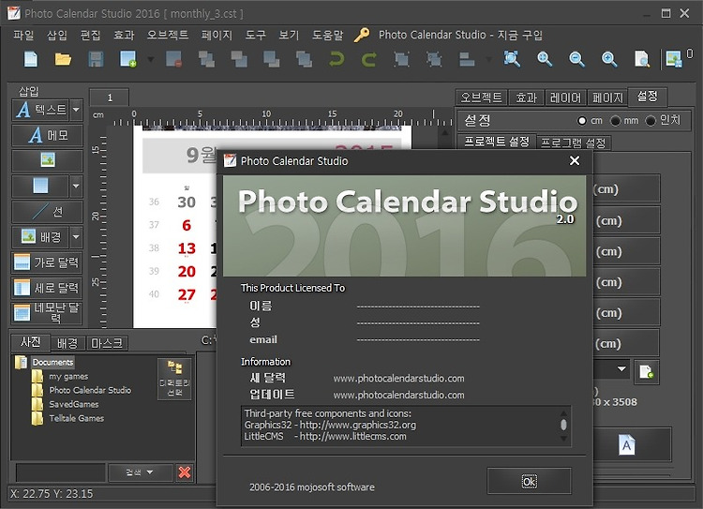The height and width of the screenshot is (509, 703).
Task: Open the 파일 menu
Action: 23,35
